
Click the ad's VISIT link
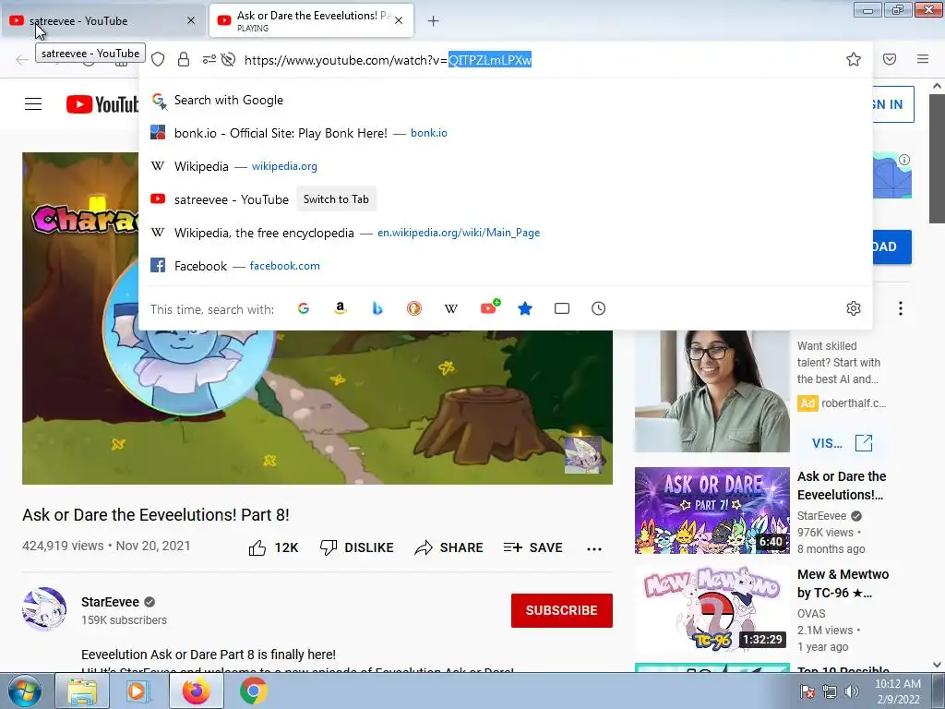click(842, 443)
